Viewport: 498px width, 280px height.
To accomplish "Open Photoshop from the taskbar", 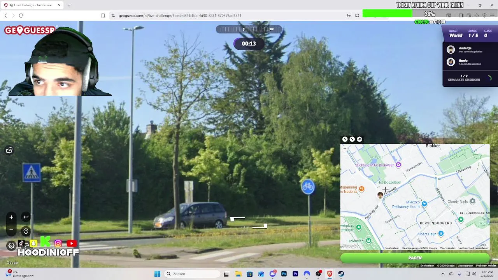I will point(284,274).
